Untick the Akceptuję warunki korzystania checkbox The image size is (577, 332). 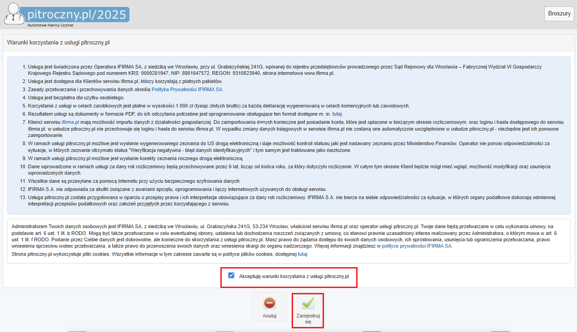click(232, 275)
